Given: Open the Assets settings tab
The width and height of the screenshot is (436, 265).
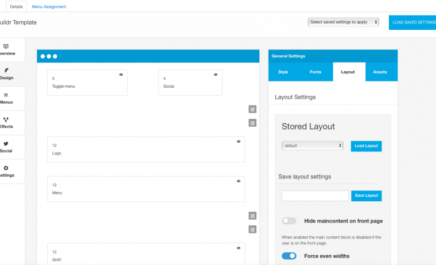Looking at the screenshot, I should coord(380,72).
